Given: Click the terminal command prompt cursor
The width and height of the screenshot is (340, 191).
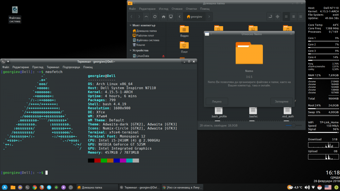Looking at the screenshot, I should [46, 173].
